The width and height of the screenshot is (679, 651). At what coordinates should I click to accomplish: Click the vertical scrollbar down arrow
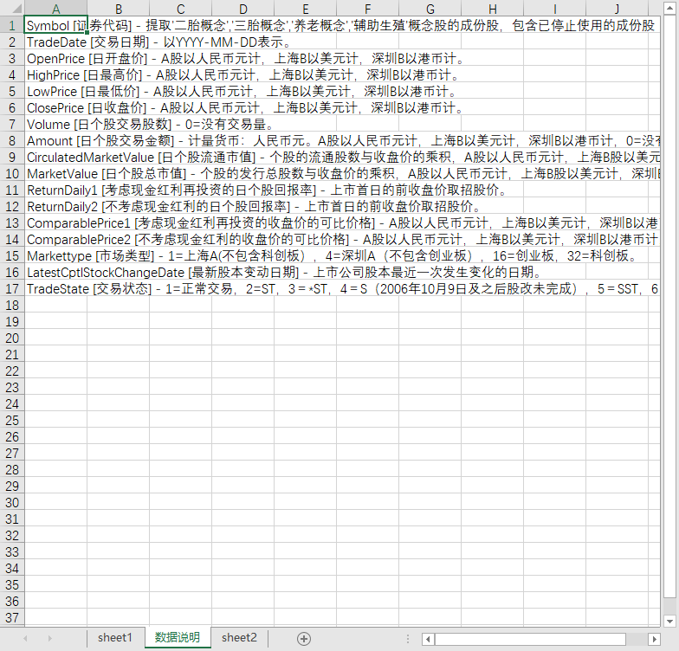click(670, 622)
